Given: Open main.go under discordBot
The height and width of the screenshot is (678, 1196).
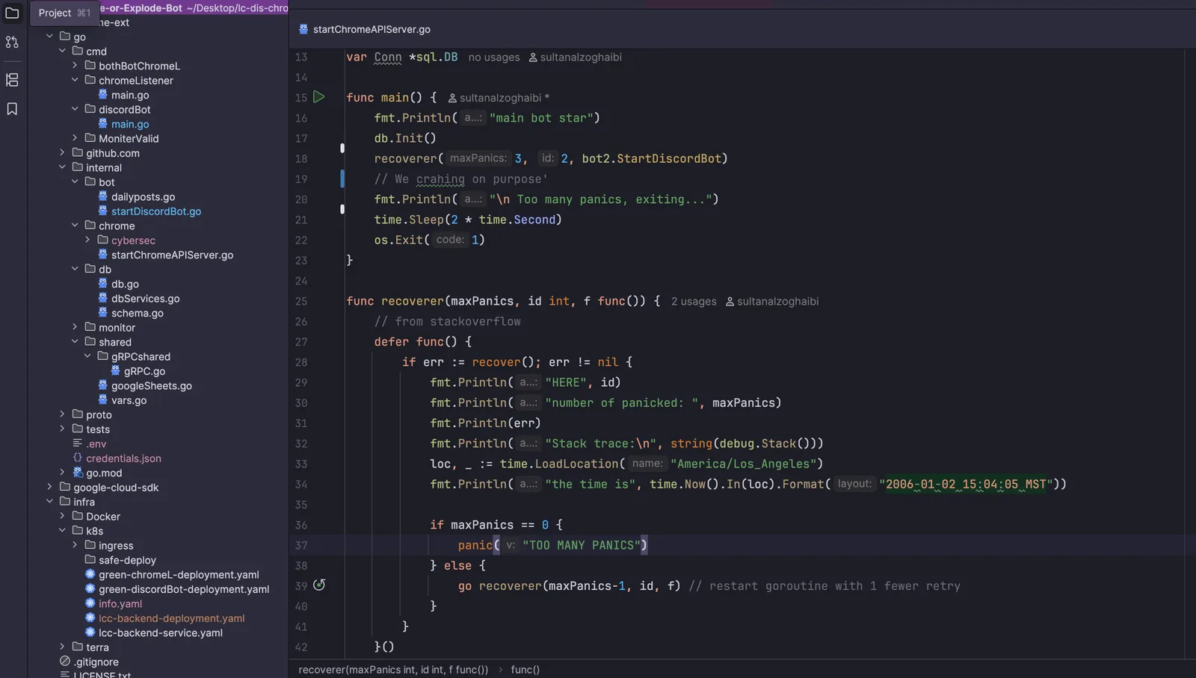Looking at the screenshot, I should tap(130, 124).
